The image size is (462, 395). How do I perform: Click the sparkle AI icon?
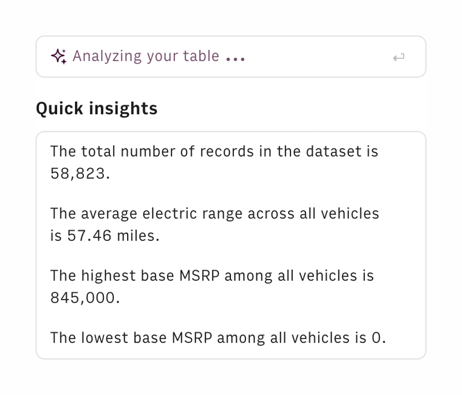click(58, 56)
